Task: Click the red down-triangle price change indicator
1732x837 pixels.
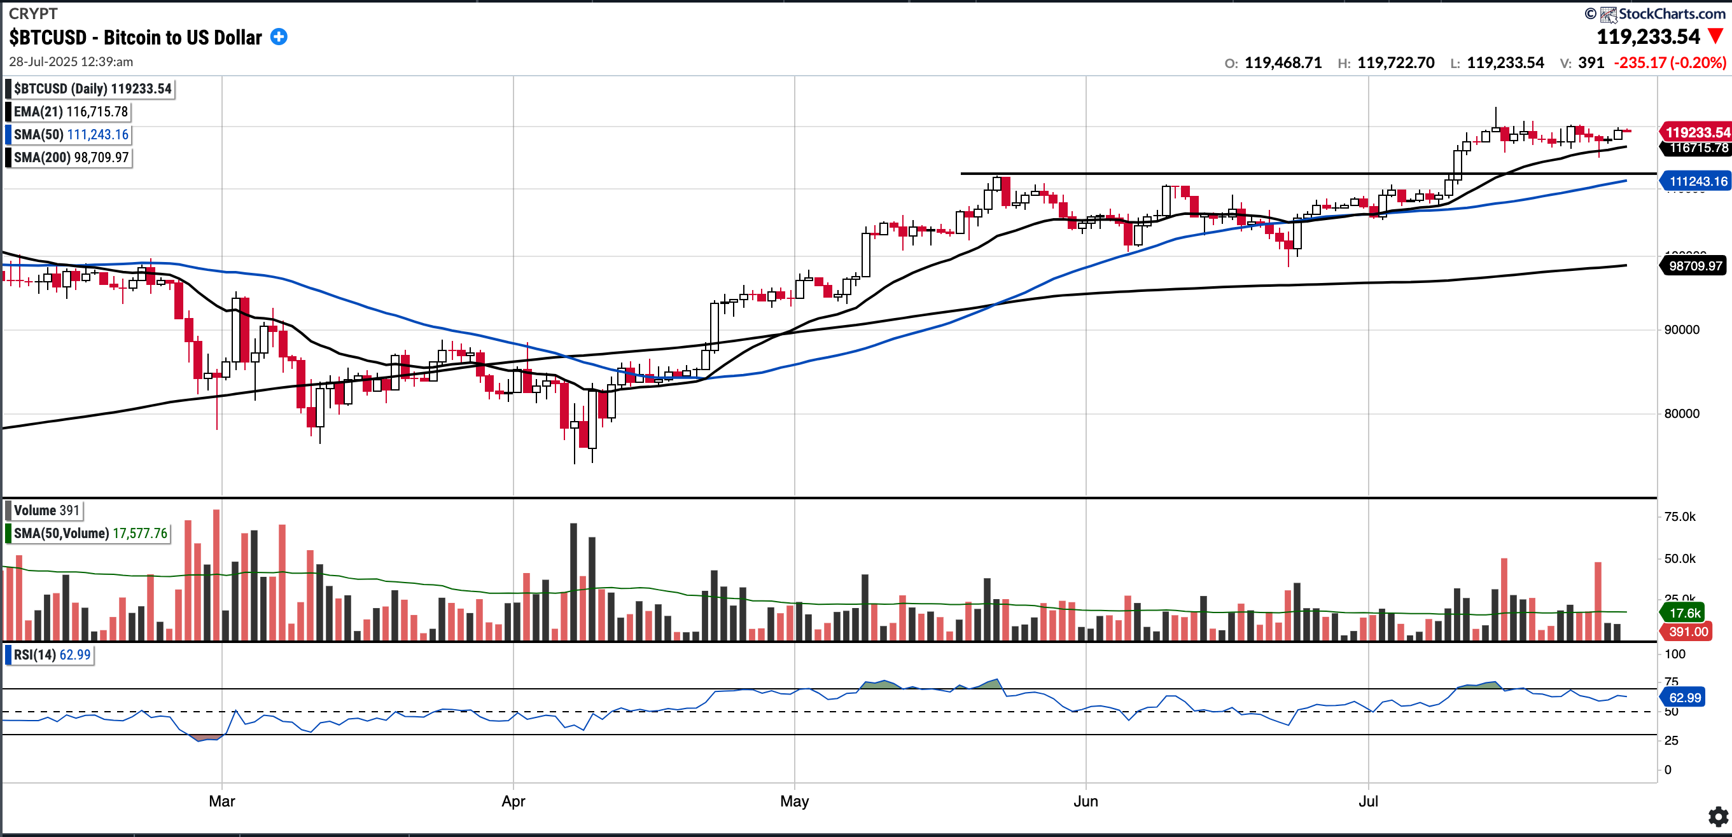Action: tap(1717, 36)
